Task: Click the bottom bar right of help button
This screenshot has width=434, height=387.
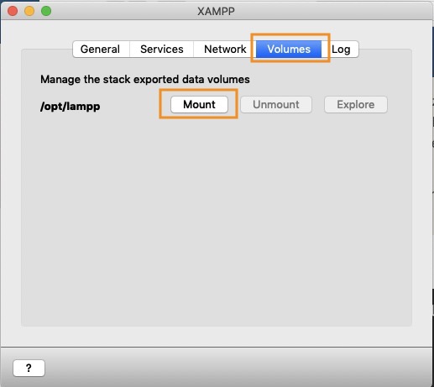Action: (x=238, y=368)
